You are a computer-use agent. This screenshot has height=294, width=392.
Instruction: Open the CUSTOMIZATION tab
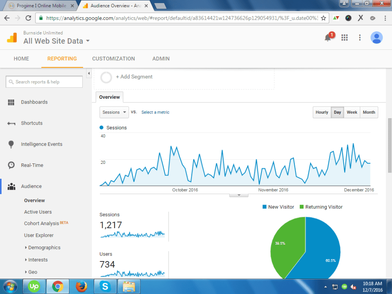pyautogui.click(x=114, y=59)
